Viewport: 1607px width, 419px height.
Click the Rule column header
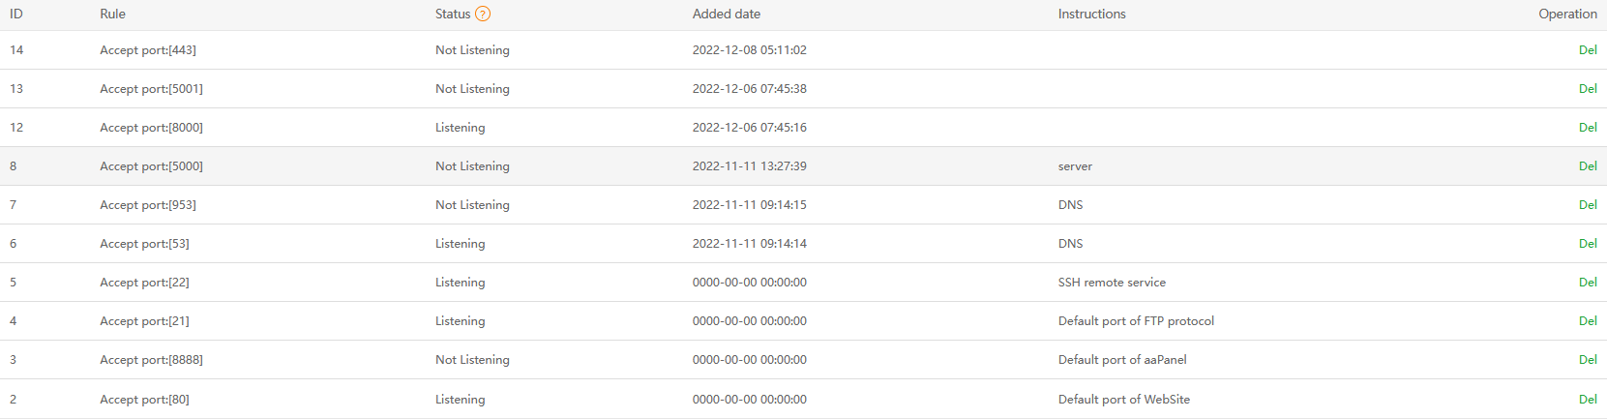click(x=112, y=14)
